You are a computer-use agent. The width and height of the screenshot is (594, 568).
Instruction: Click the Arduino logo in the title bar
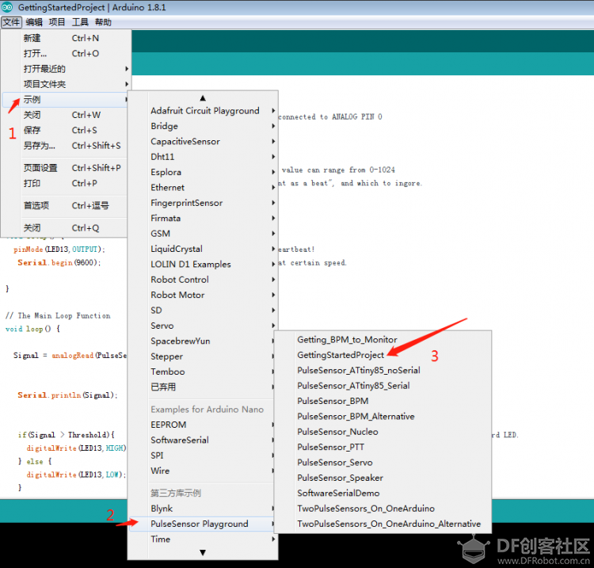[x=7, y=7]
